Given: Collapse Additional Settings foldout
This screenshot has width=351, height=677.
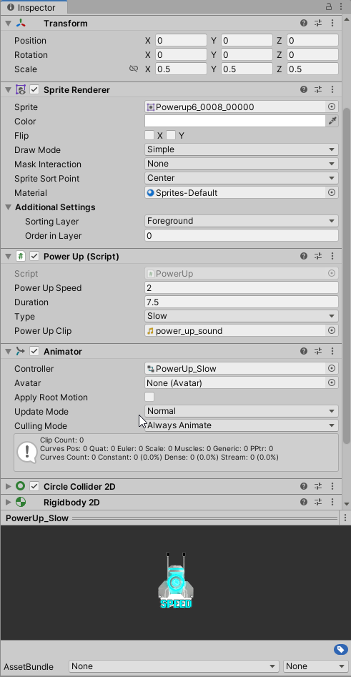Looking at the screenshot, I should coord(8,207).
